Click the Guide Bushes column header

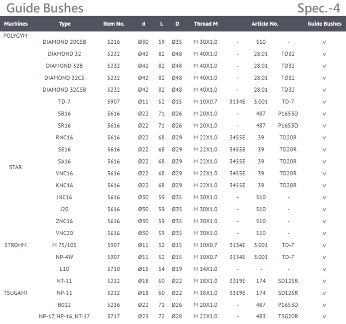[324, 24]
